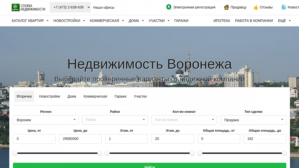The width and height of the screenshot is (299, 168).
Task: Expand the Новостройки main menu
Action: [x=69, y=21]
